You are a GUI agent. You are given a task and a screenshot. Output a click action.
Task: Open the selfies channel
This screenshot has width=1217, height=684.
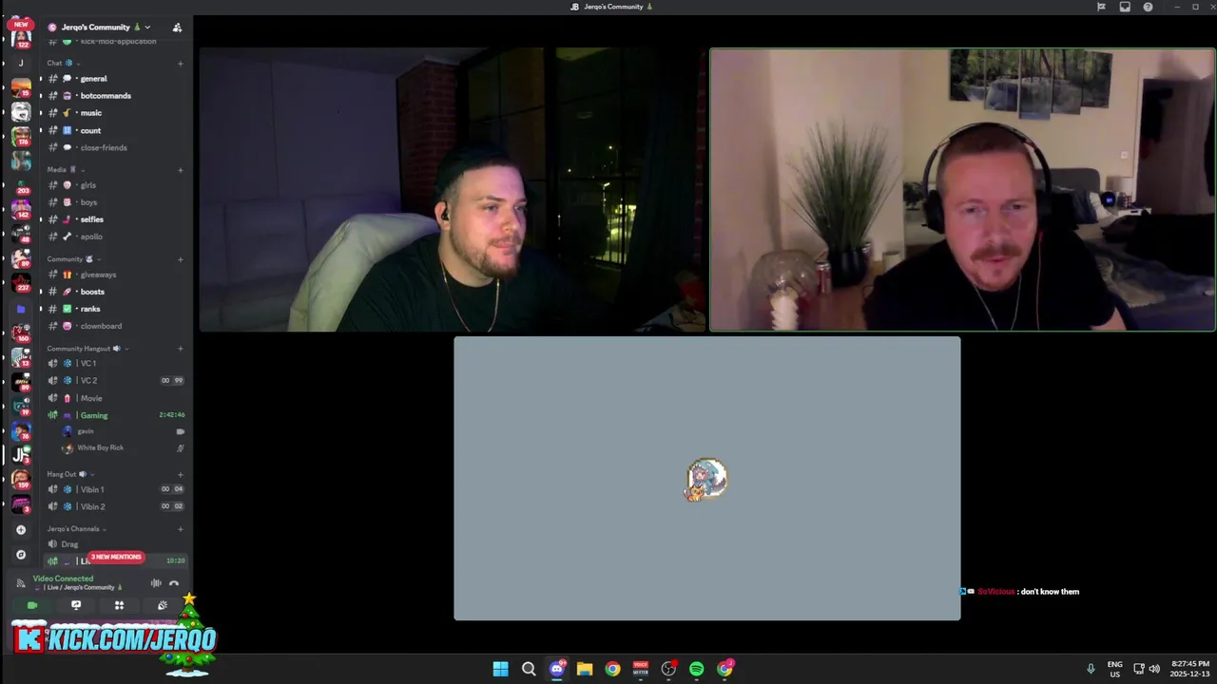(114, 219)
